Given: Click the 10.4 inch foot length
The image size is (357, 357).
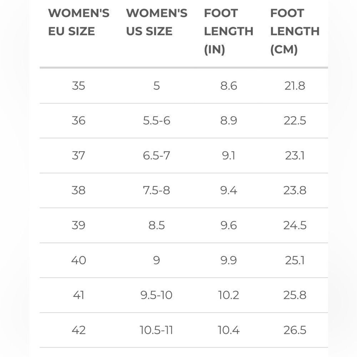Looking at the screenshot, I should pos(228,330).
